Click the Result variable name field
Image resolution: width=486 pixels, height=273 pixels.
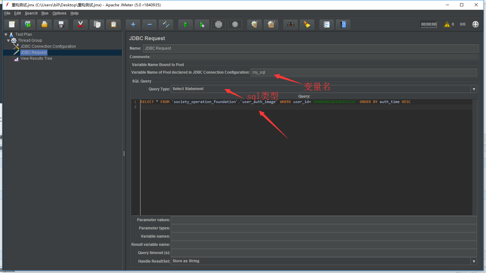324,245
